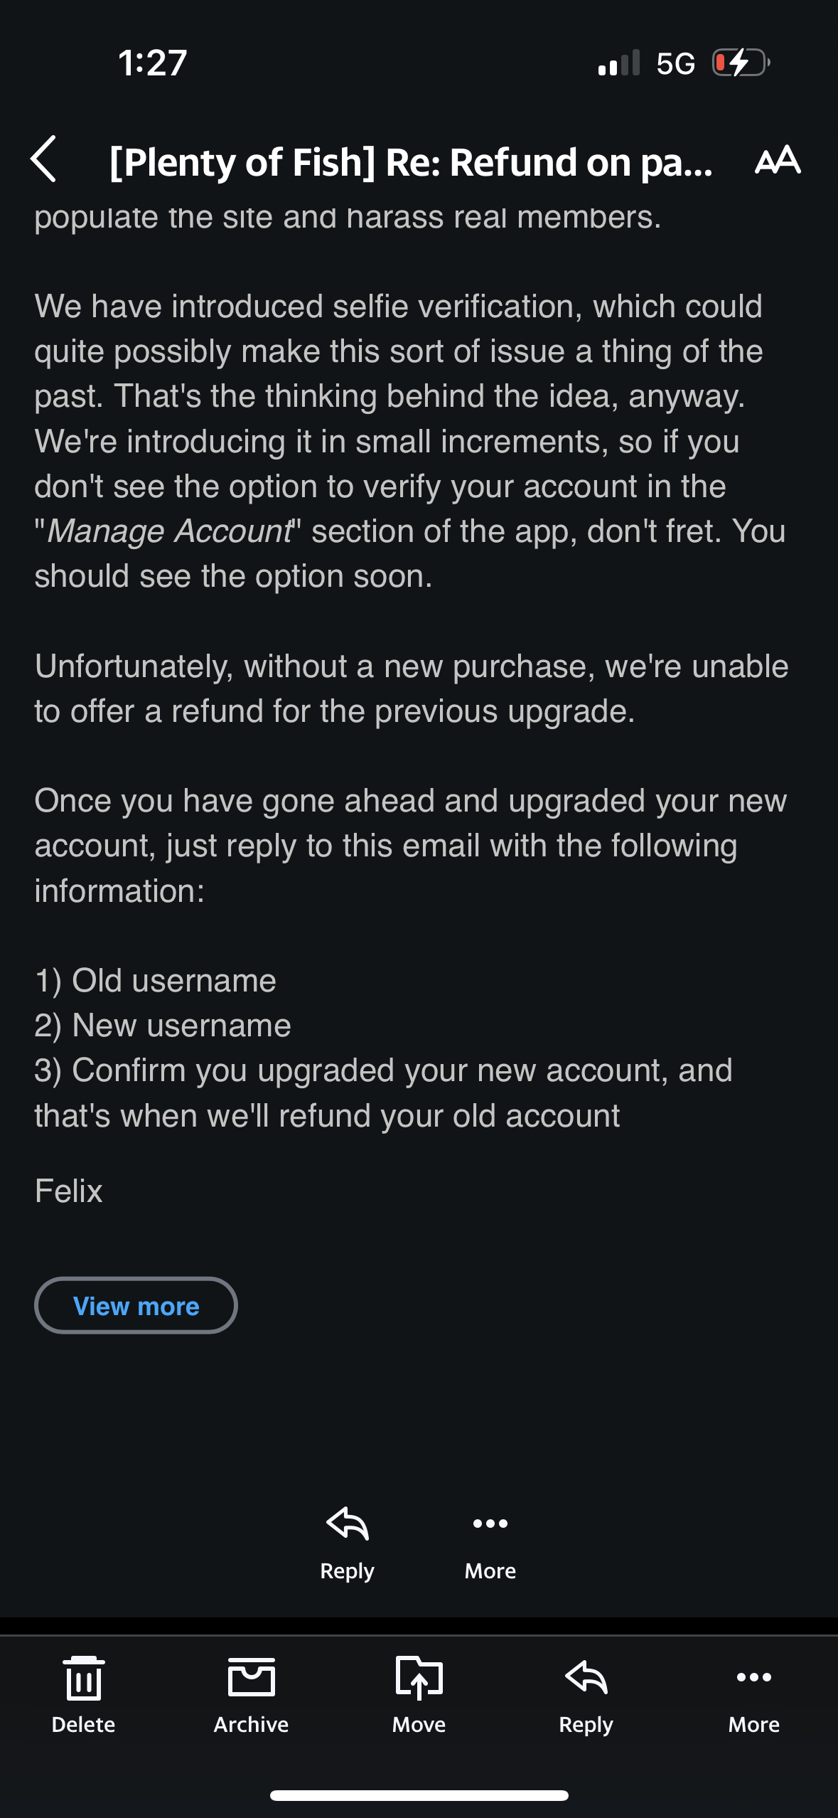Open More options in the bottom toolbar
Viewport: 838px width, 1818px height.
(753, 1679)
